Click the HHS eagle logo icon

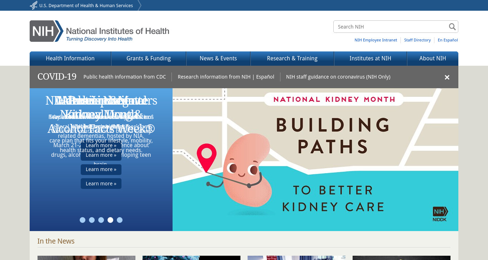tap(34, 5)
